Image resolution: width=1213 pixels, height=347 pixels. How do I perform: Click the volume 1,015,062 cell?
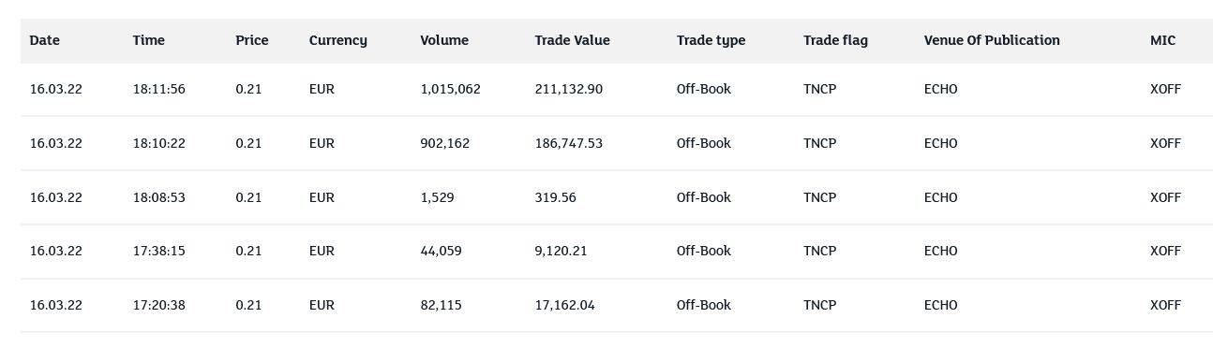451,90
